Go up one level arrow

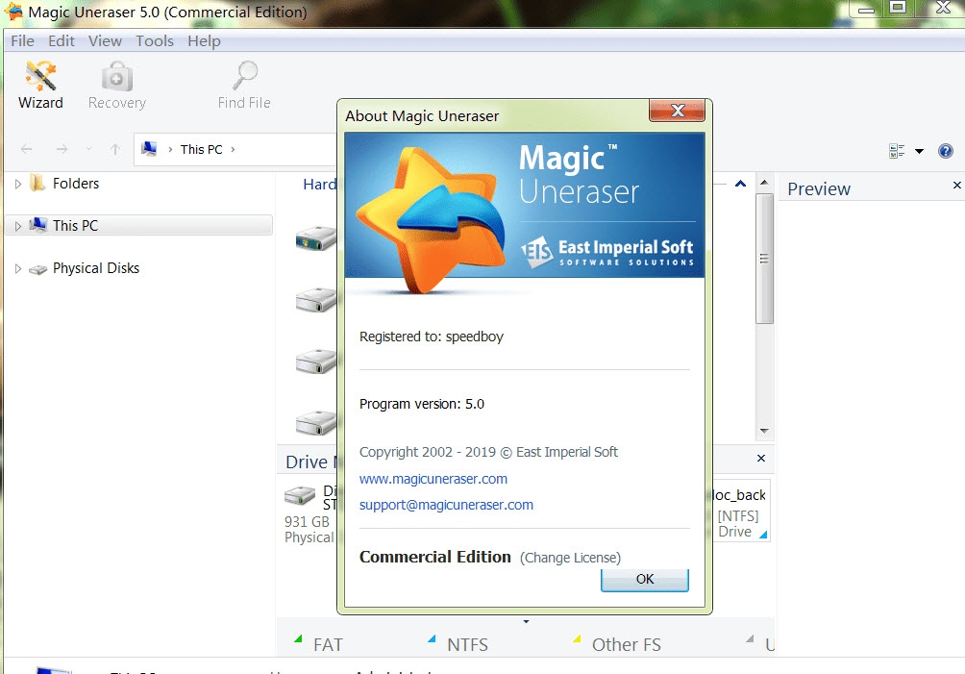point(115,149)
